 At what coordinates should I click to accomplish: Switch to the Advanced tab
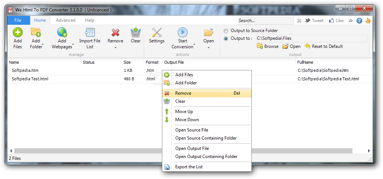click(65, 20)
